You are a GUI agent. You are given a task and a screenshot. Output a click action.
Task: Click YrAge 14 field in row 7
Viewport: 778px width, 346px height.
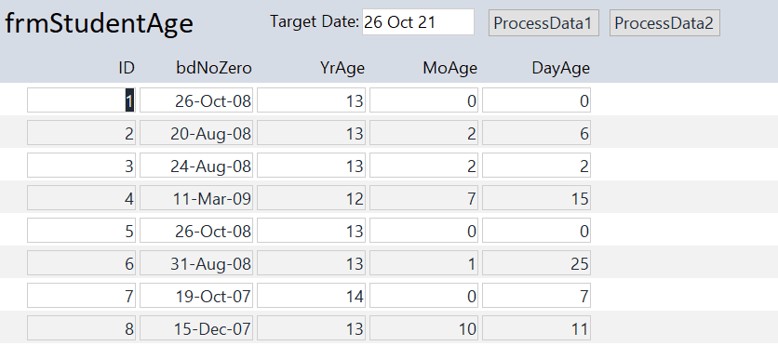pos(311,296)
